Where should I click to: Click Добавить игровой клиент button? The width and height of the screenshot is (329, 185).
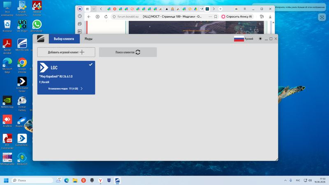(x=66, y=52)
